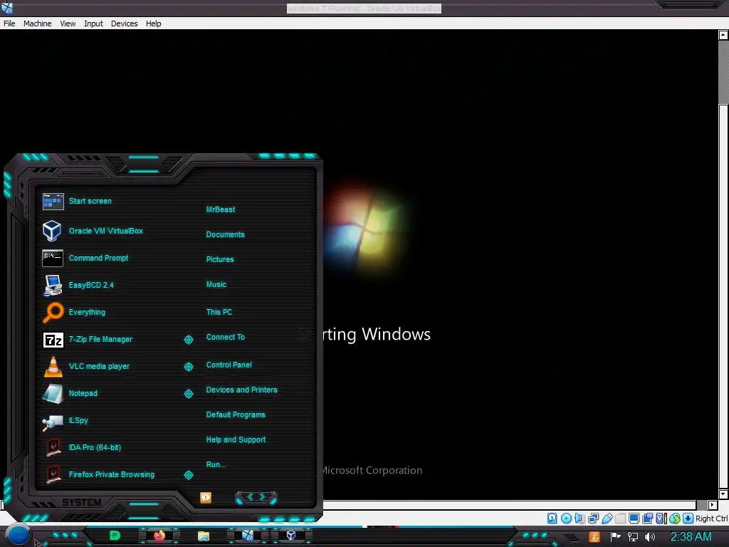Click the display monitor status icon

(634, 519)
